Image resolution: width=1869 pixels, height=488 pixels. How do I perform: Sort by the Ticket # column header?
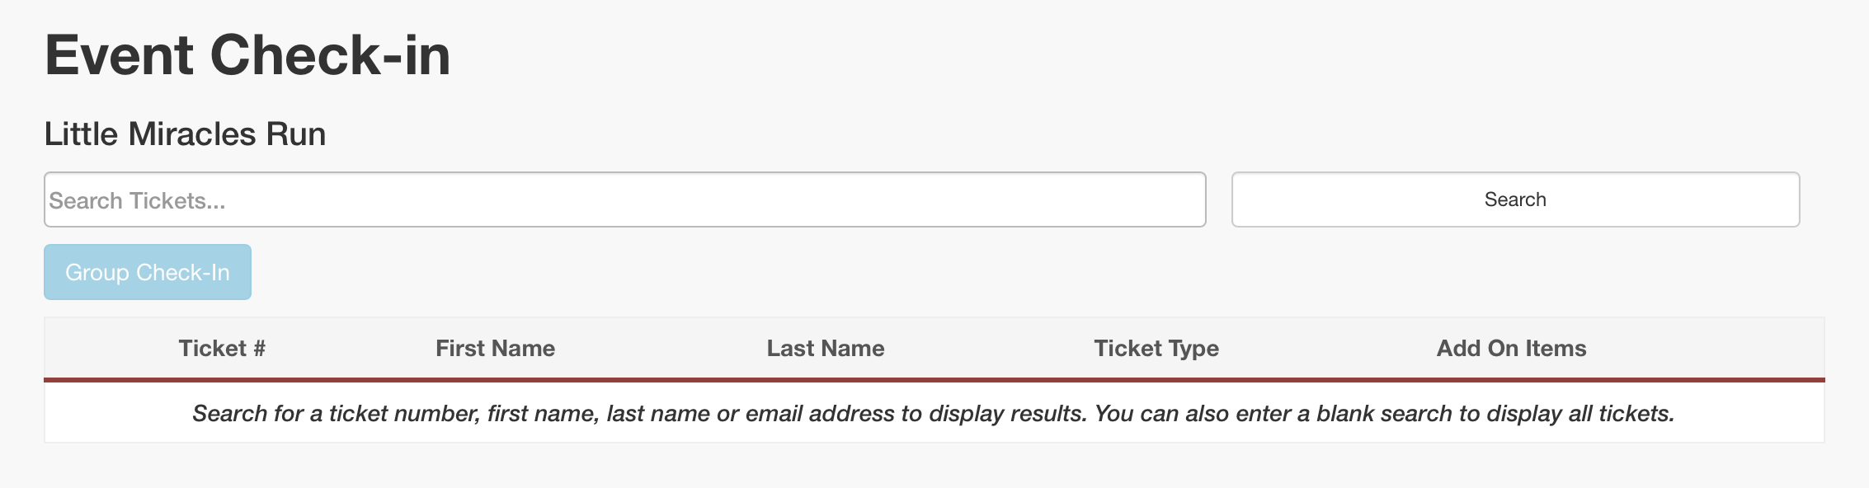(x=222, y=348)
